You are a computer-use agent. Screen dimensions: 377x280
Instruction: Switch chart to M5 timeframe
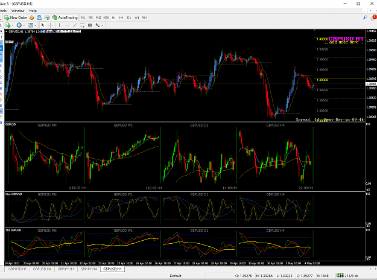point(90,17)
